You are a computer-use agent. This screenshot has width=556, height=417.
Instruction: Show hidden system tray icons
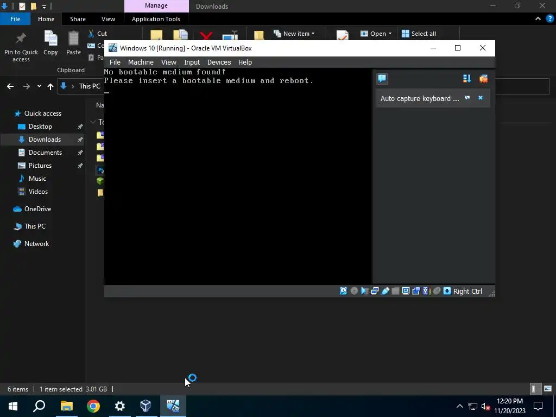coord(459,406)
